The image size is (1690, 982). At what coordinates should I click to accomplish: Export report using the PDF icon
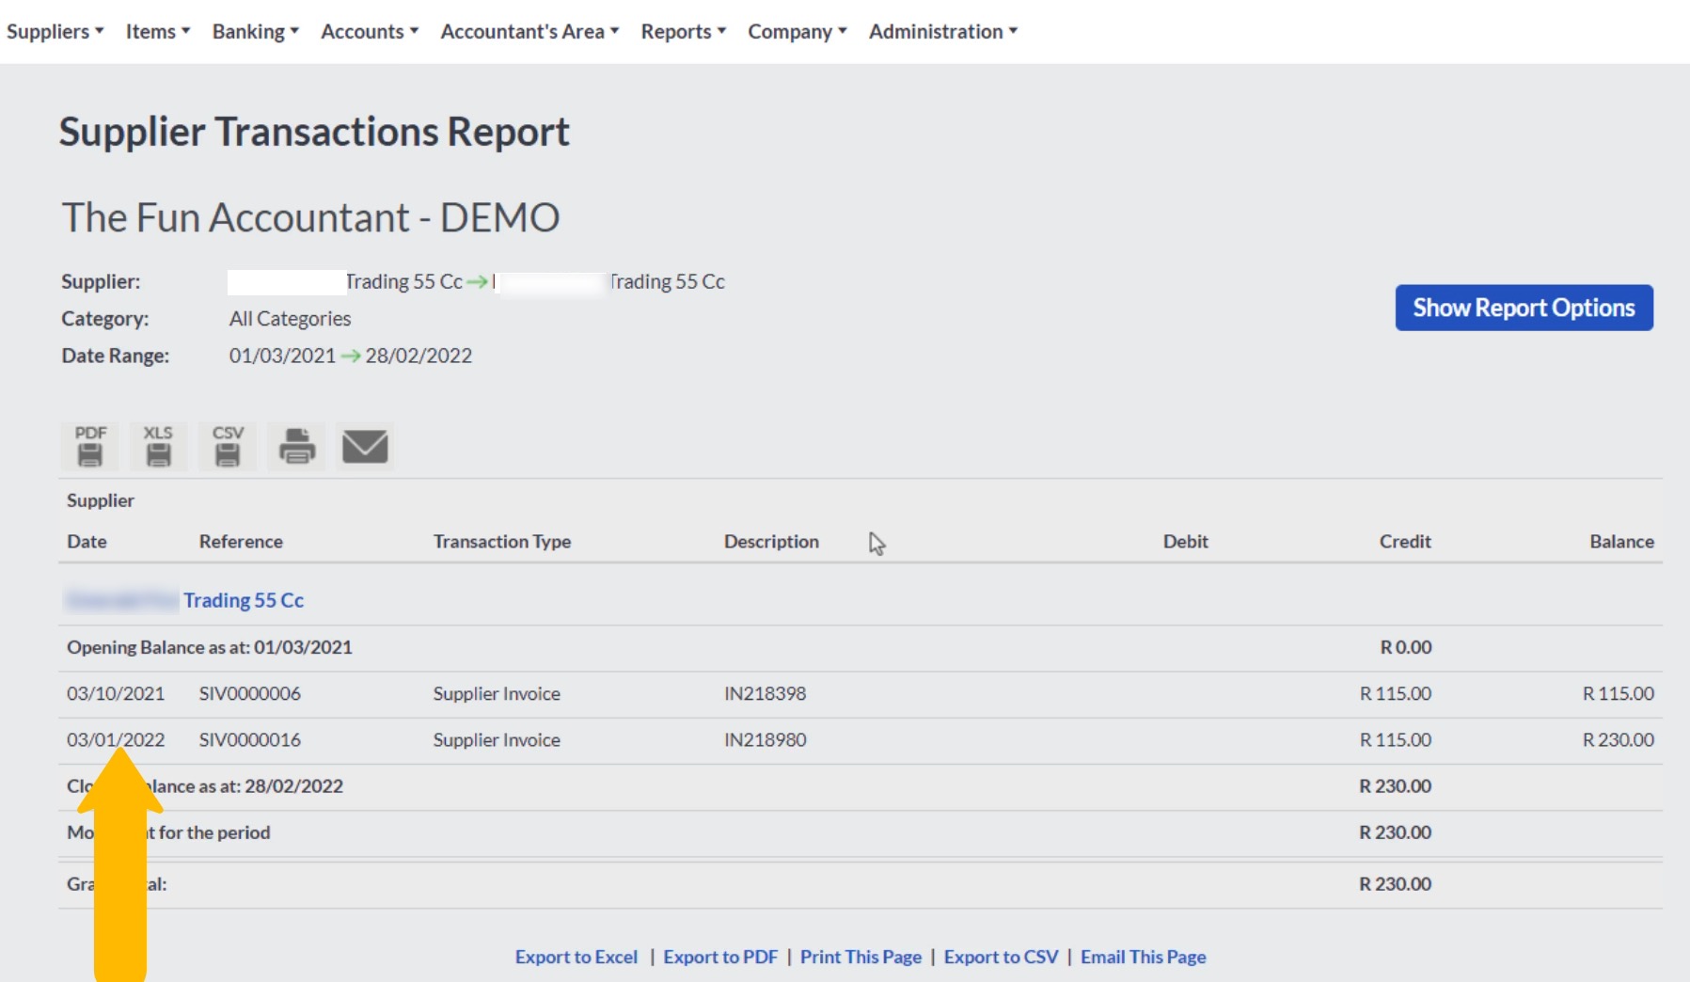click(90, 446)
